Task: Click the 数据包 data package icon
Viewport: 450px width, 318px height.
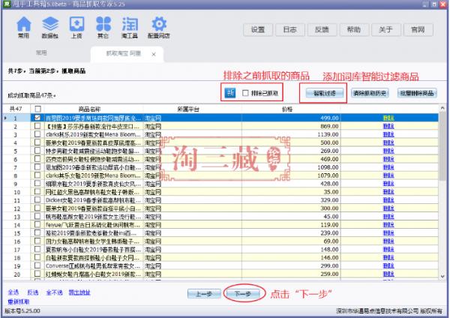Action: [x=49, y=27]
